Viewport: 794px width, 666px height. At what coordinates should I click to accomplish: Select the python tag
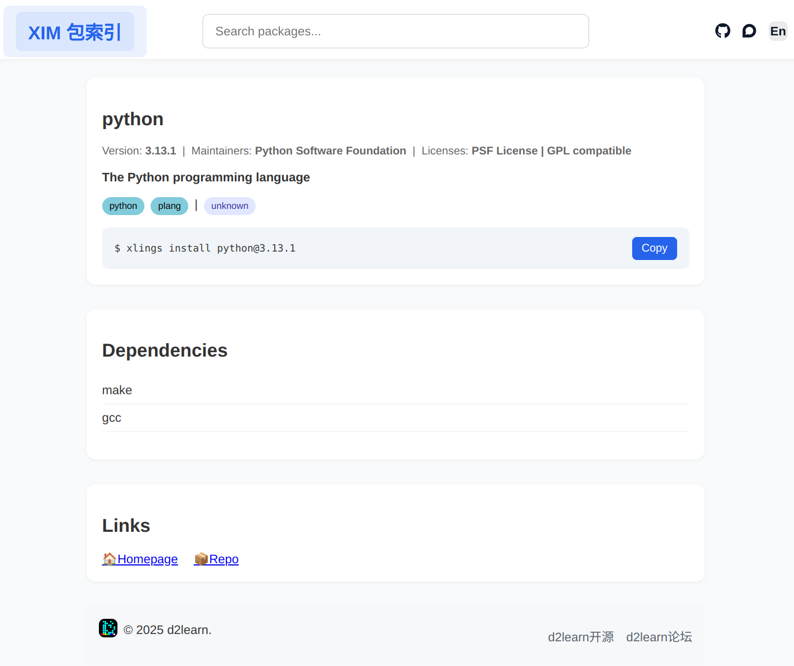[123, 206]
